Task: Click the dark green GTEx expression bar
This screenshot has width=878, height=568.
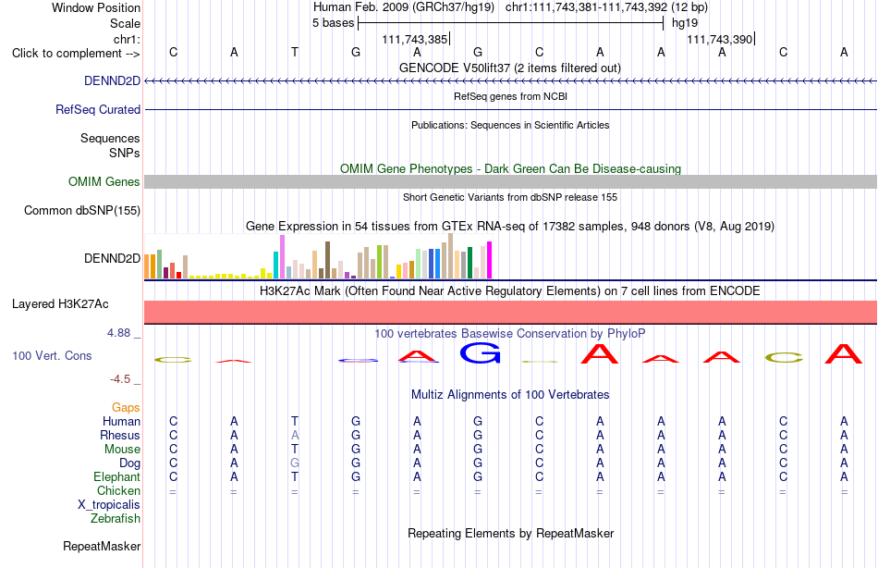Action: (x=469, y=263)
